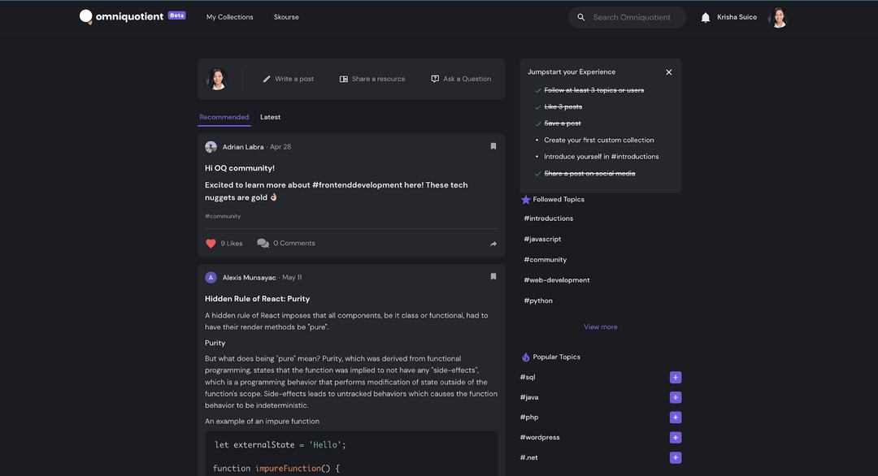Share a resource
Screen dimensions: 878x476
coord(372,79)
